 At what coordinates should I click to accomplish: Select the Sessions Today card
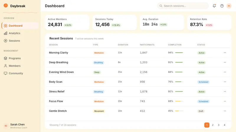[114, 23]
